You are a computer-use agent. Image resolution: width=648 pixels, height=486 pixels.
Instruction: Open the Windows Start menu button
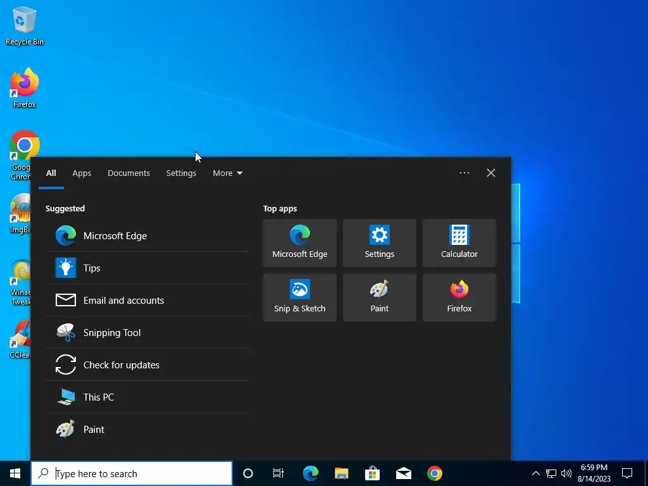pos(15,473)
